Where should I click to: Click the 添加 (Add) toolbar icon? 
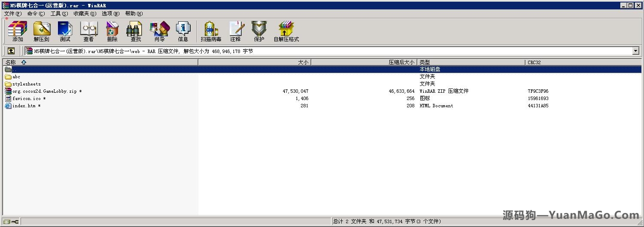18,31
